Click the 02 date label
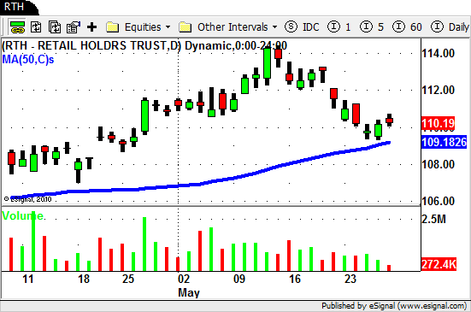471x312 pixels. point(184,279)
